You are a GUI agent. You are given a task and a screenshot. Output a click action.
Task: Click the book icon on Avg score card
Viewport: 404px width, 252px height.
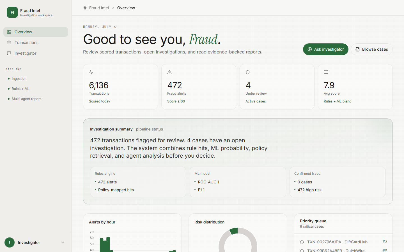326,72
